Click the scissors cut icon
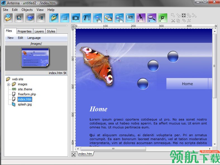This screenshot has height=165, width=220. point(173,21)
